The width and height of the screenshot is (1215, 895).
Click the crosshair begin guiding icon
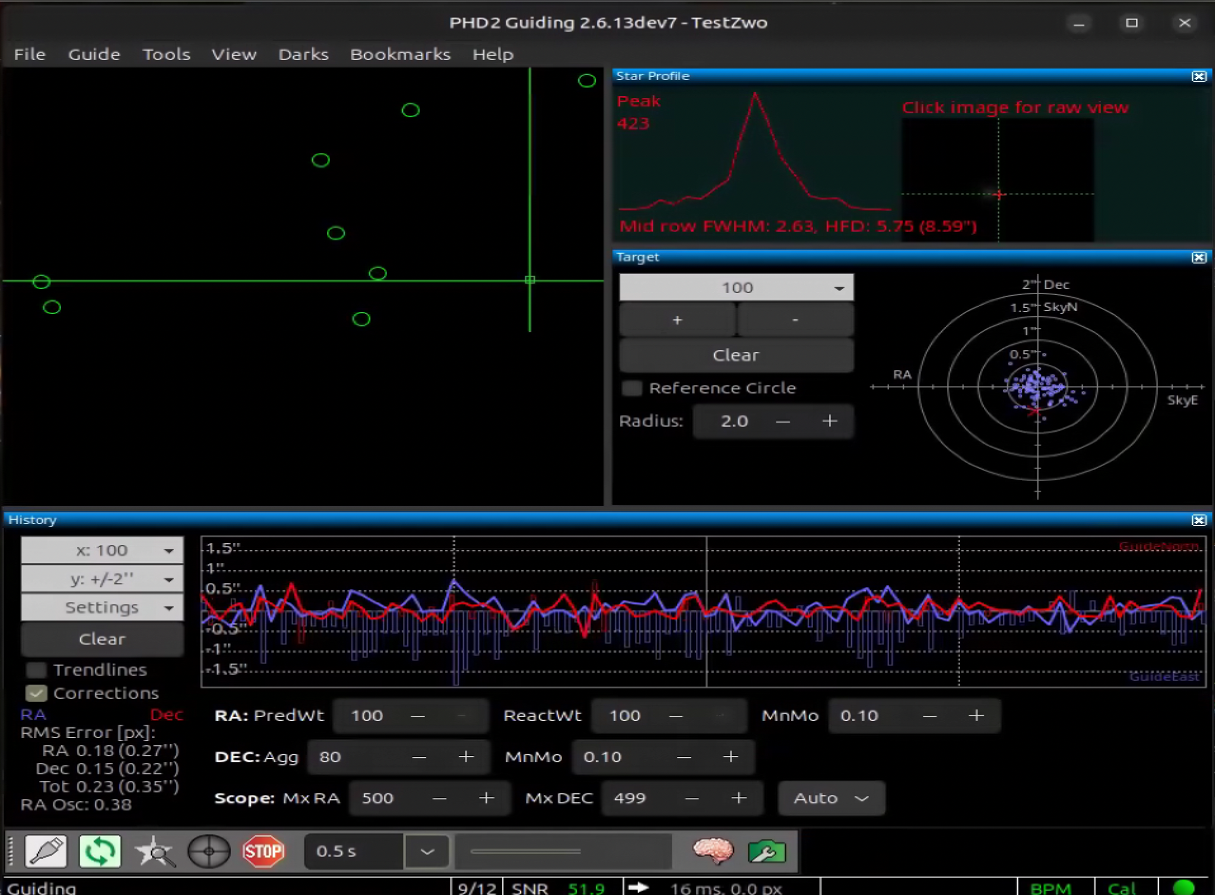click(x=209, y=851)
